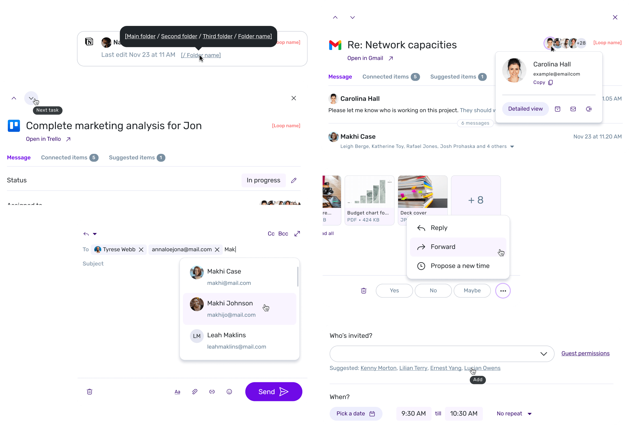The height and width of the screenshot is (425, 629).
Task: Expand the Who's invited combo box
Action: click(442, 354)
